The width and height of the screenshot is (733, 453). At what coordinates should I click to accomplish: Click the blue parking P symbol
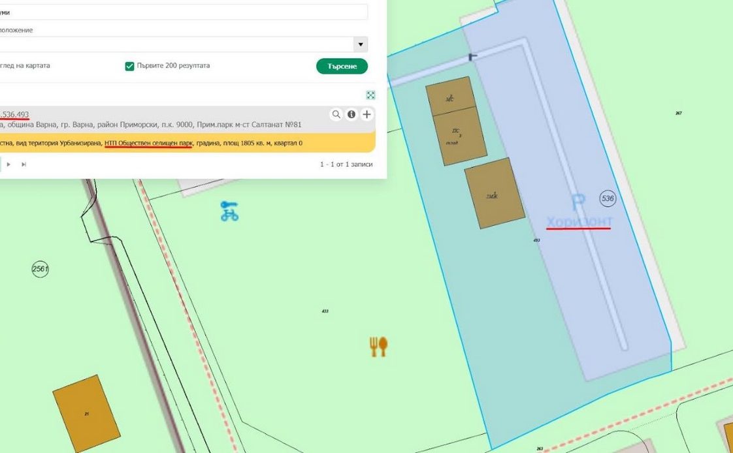click(x=578, y=202)
